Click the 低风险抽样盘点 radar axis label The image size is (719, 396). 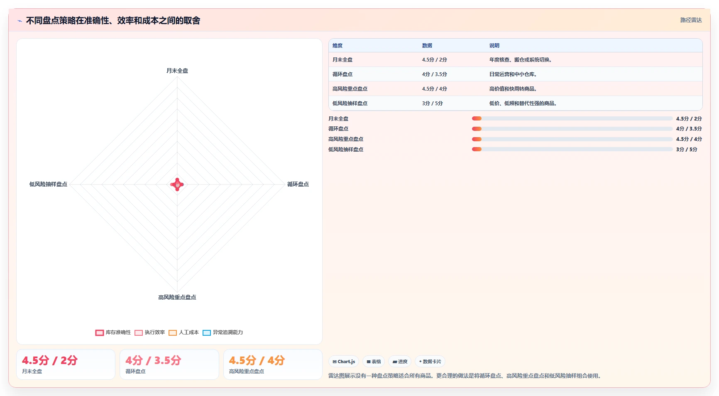48,184
